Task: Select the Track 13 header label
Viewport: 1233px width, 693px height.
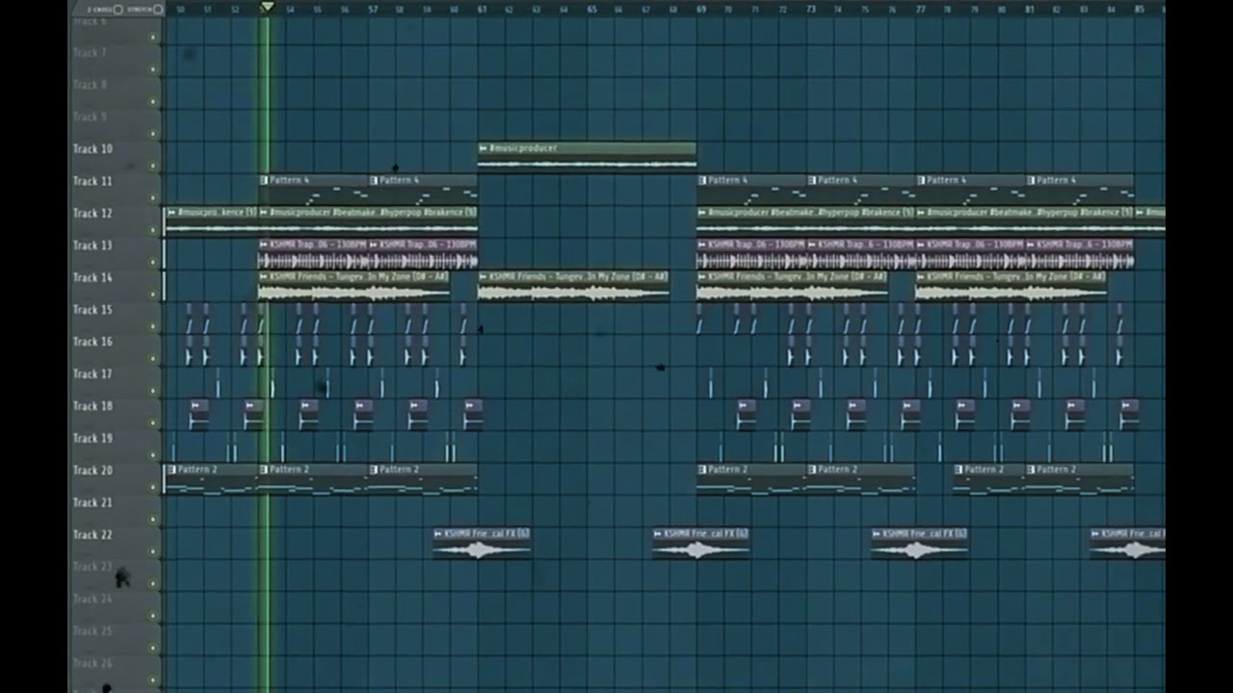Action: (x=92, y=245)
